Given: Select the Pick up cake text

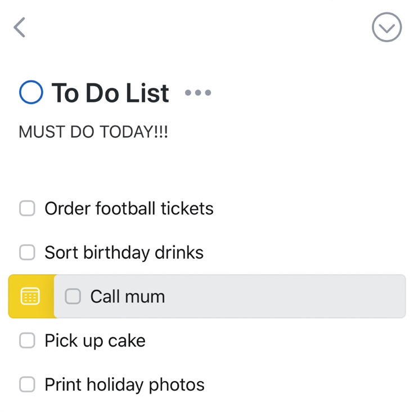Looking at the screenshot, I should click(x=95, y=341).
